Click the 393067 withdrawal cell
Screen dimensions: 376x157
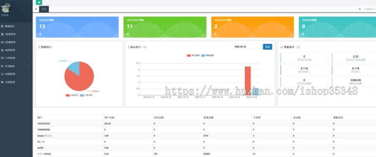coord(207,154)
